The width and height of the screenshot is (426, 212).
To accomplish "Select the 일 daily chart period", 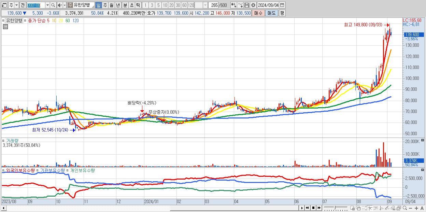I will [x=98, y=5].
